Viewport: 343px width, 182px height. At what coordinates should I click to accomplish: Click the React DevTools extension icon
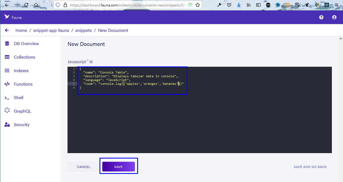pos(327,5)
